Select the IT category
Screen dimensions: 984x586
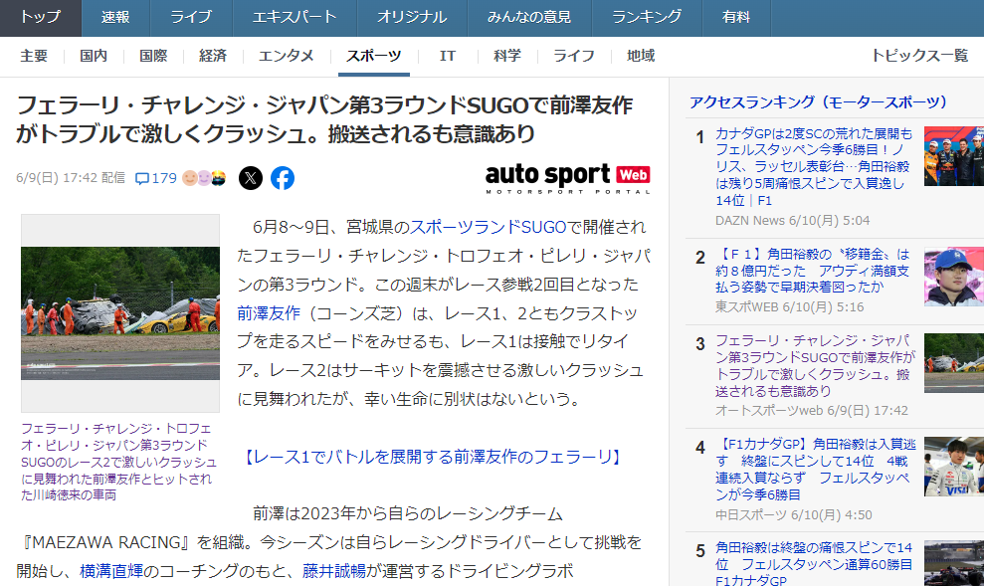[448, 56]
